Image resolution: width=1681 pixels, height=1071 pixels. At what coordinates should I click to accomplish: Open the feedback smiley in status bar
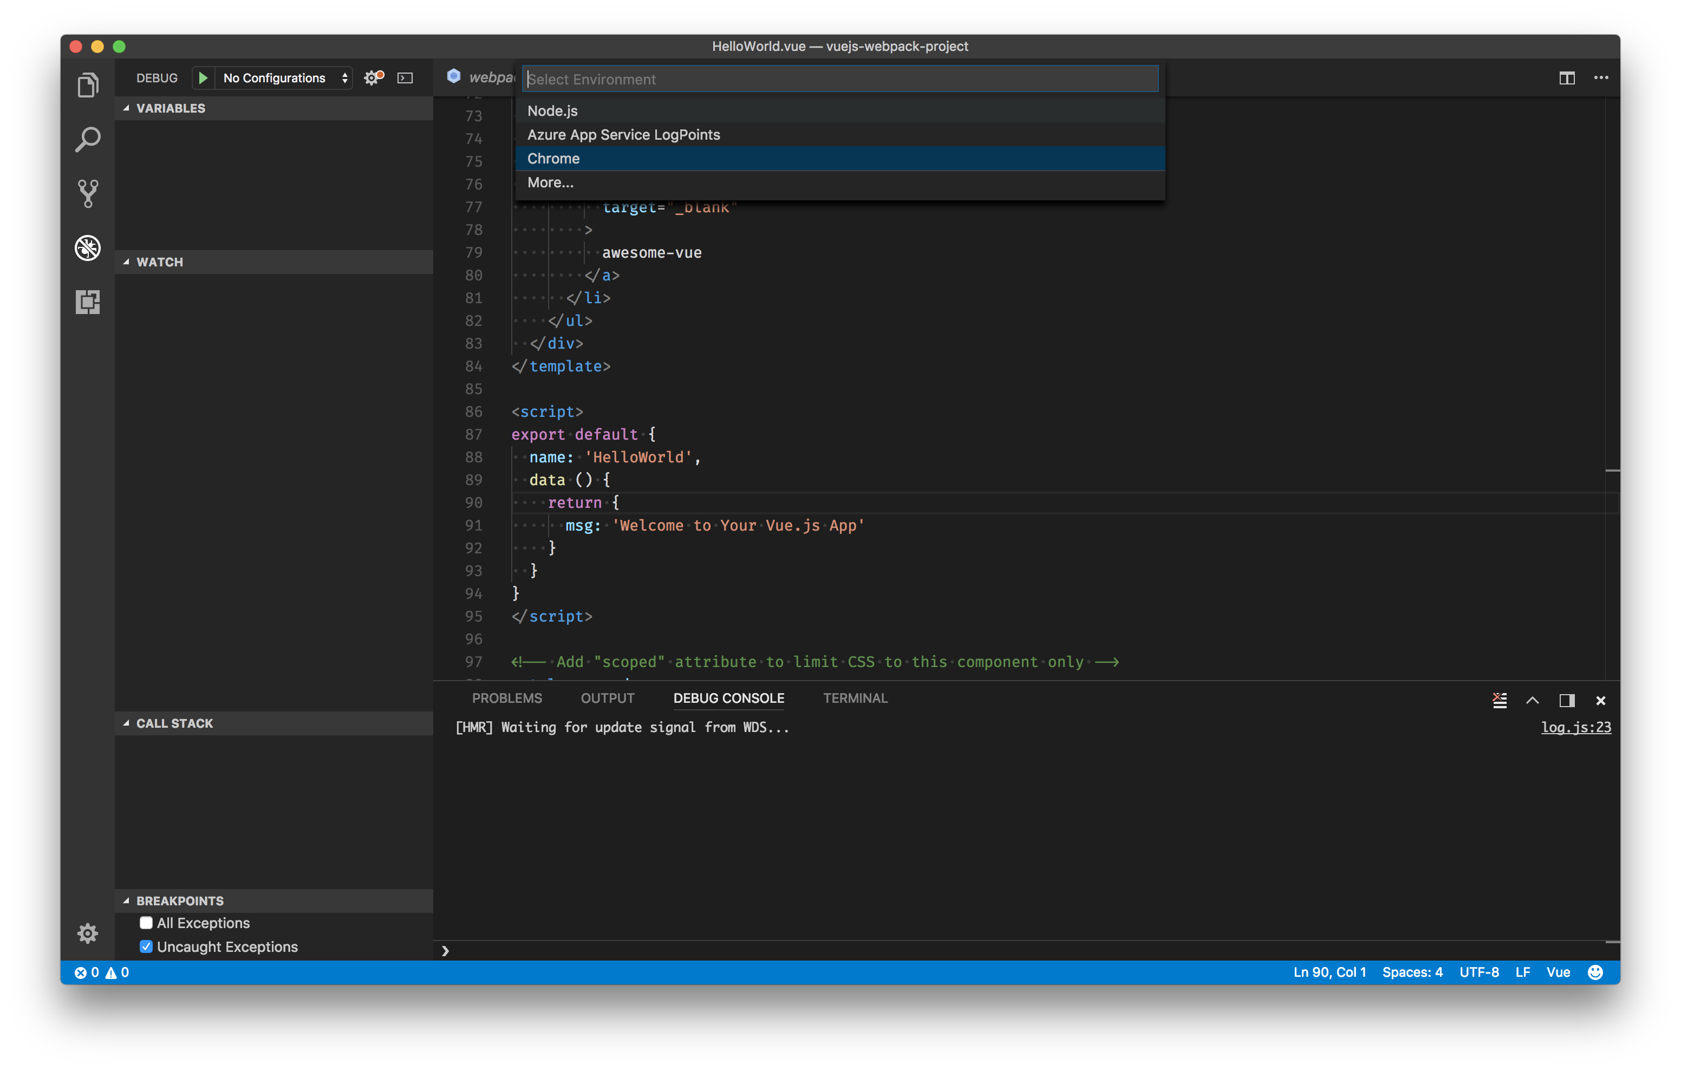(x=1595, y=972)
